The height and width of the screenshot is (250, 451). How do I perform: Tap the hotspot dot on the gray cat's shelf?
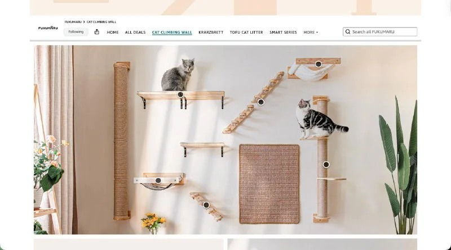coord(180,94)
